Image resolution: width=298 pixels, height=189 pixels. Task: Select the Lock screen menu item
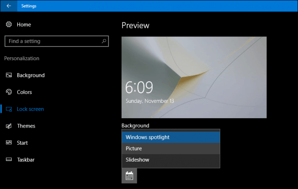click(x=30, y=109)
